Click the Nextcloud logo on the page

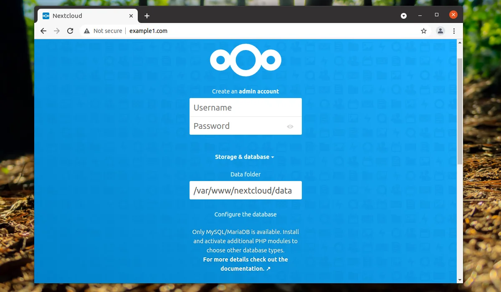pyautogui.click(x=245, y=60)
